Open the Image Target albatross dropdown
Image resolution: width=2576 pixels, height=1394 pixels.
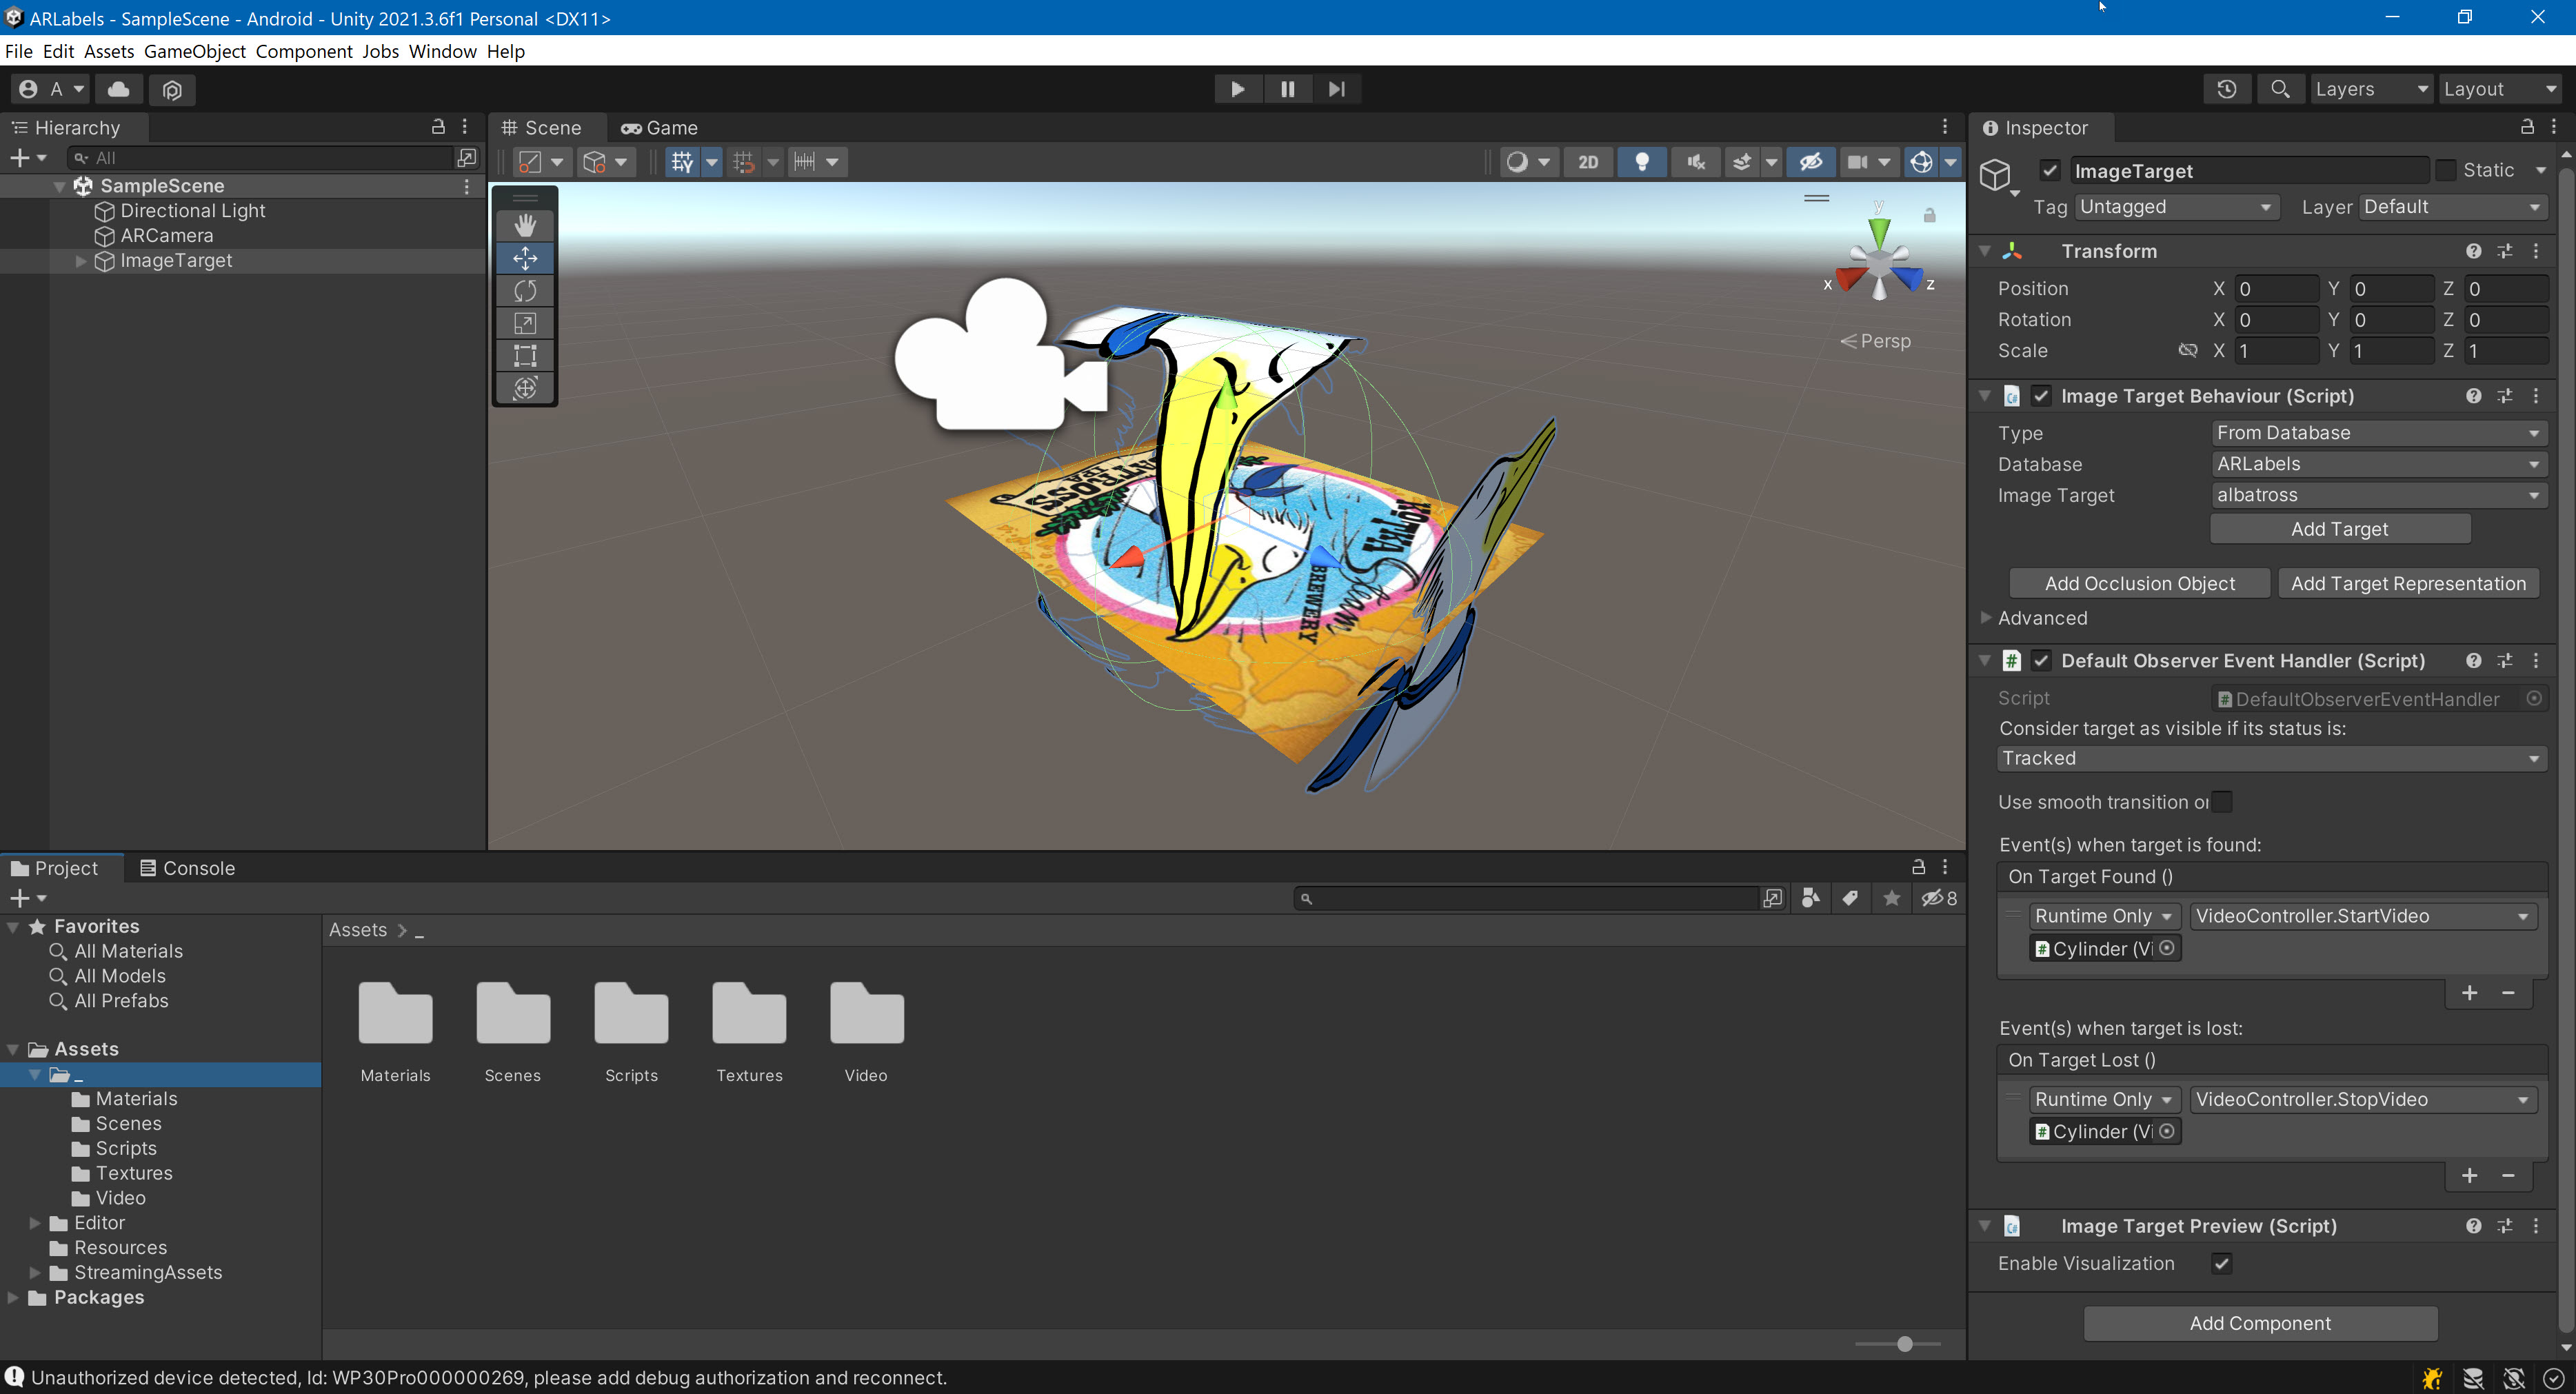point(2378,495)
